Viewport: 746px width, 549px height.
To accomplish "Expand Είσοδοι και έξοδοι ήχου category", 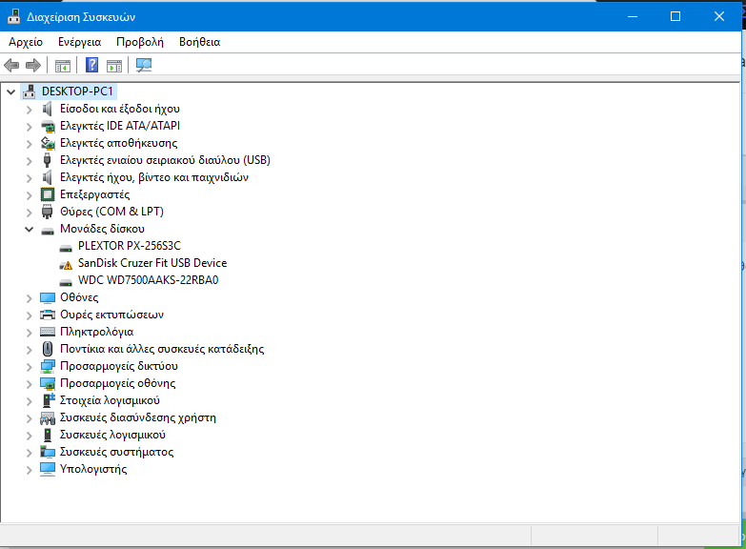I will (x=29, y=110).
